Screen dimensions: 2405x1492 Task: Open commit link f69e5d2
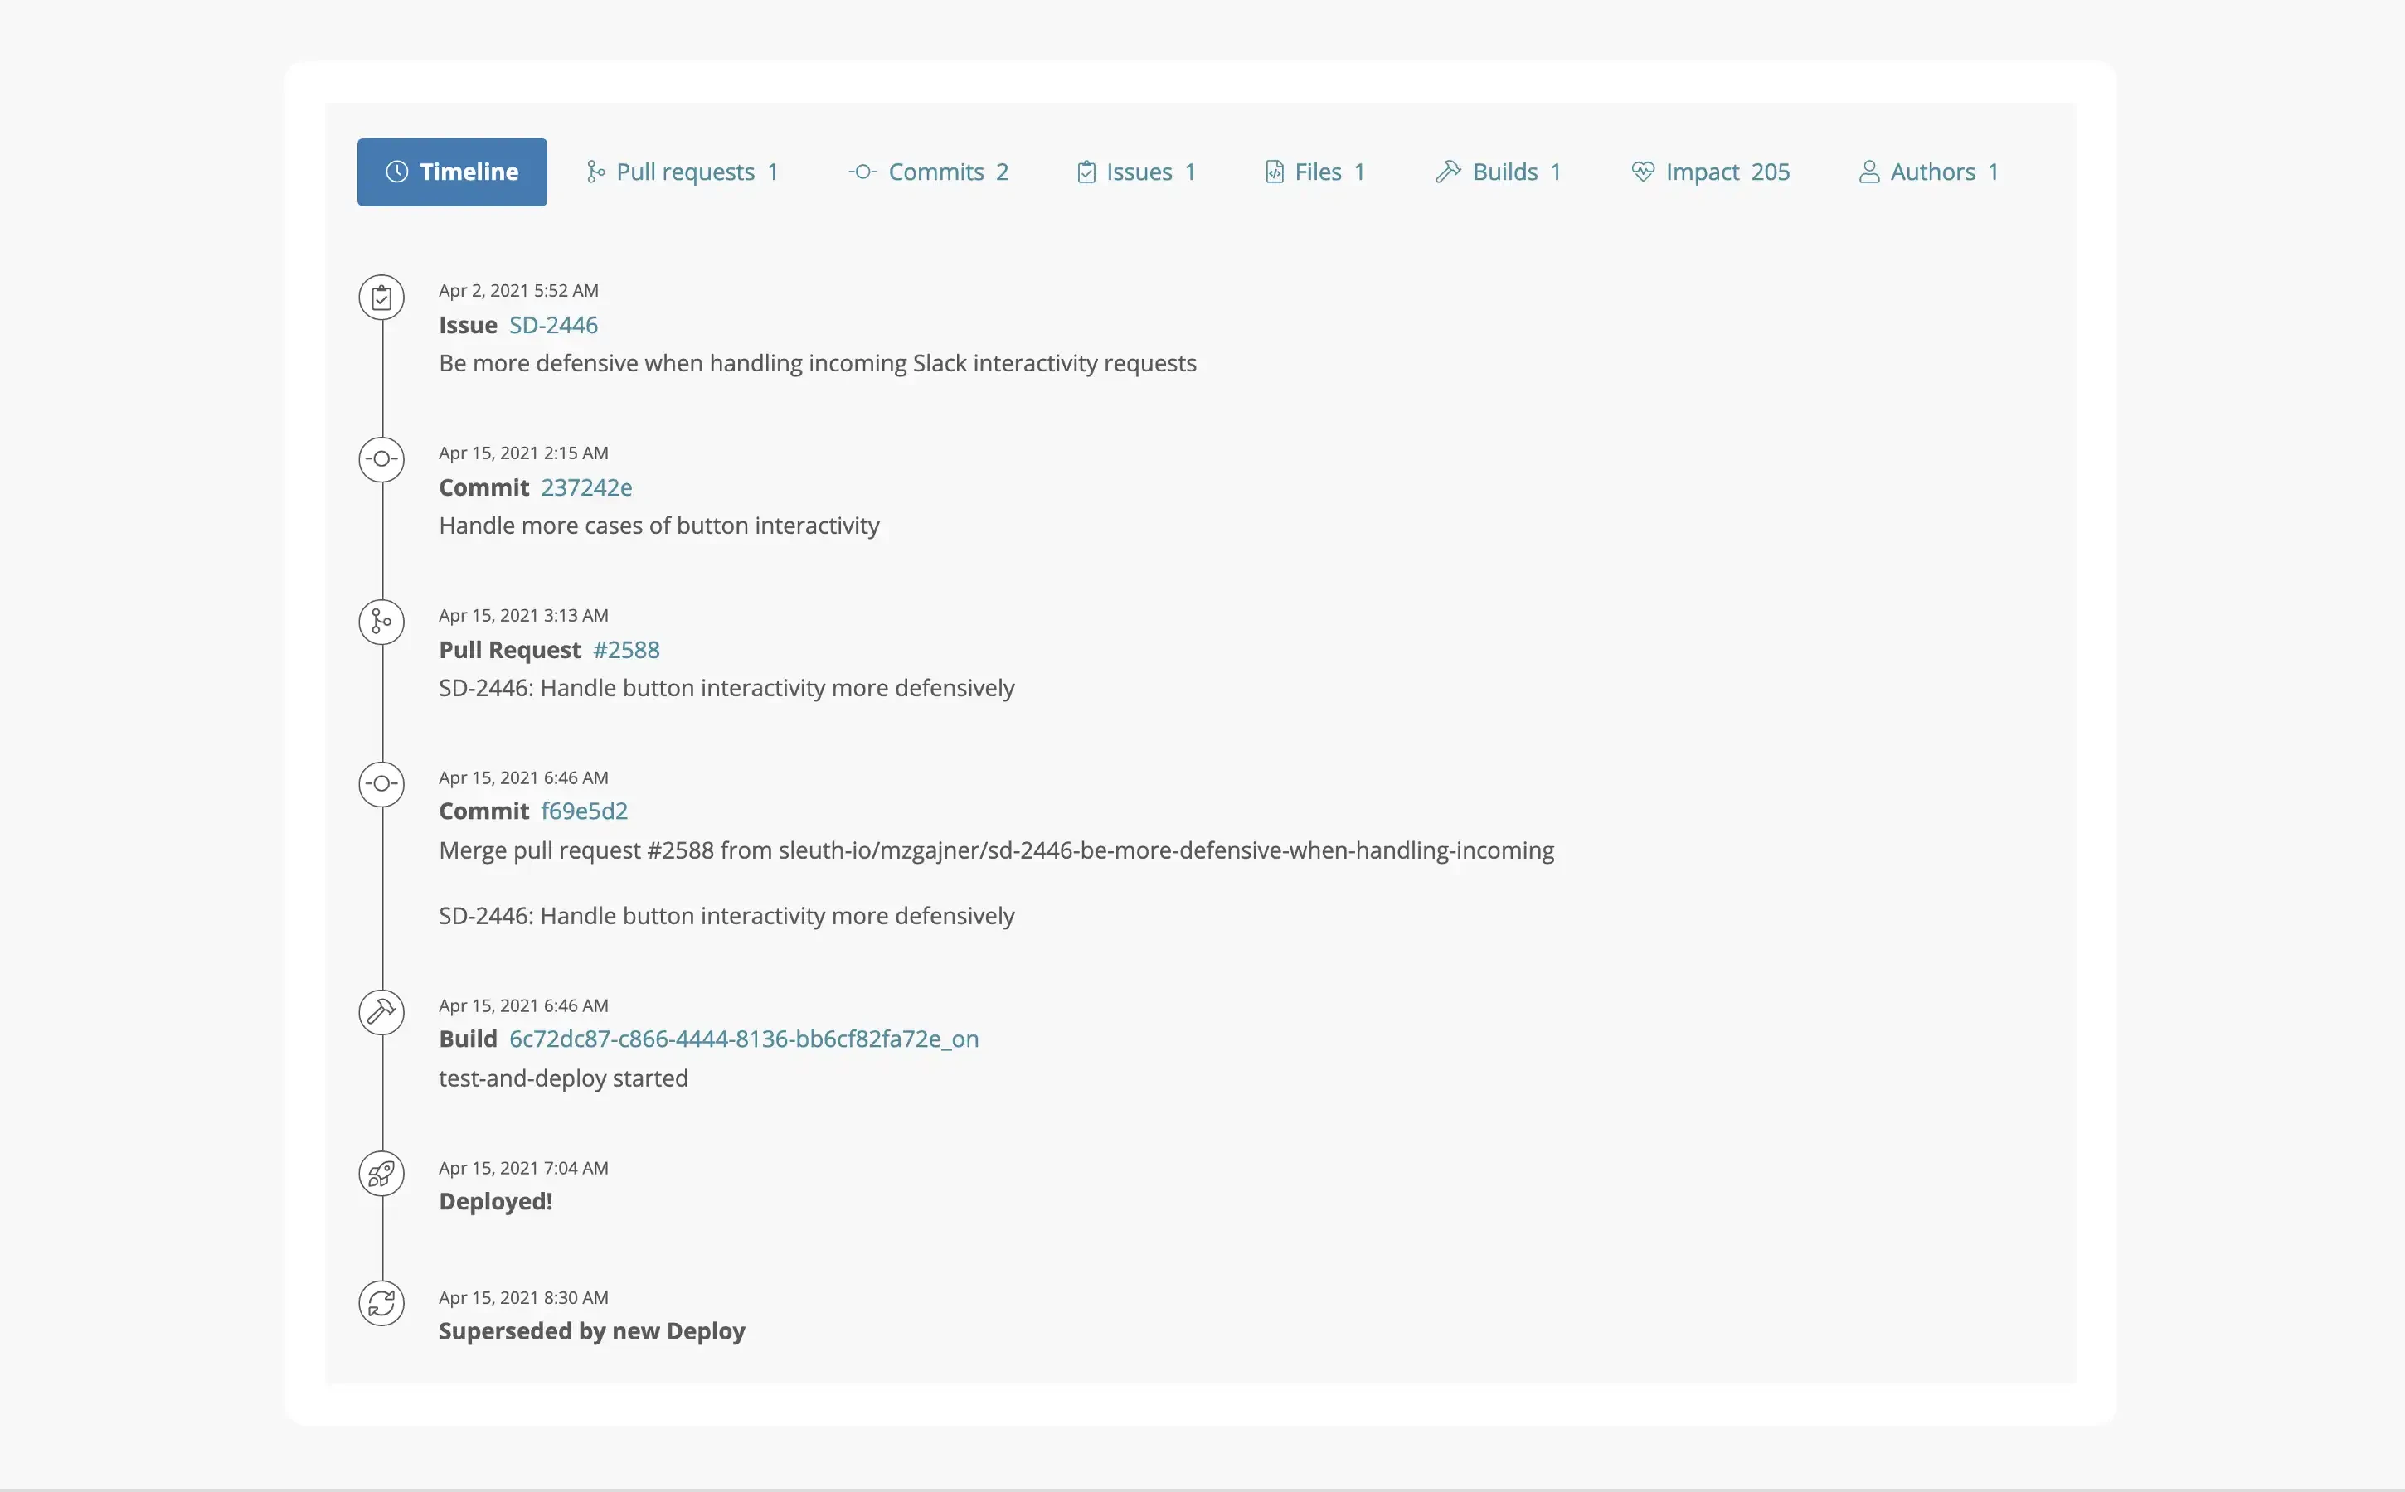[585, 811]
